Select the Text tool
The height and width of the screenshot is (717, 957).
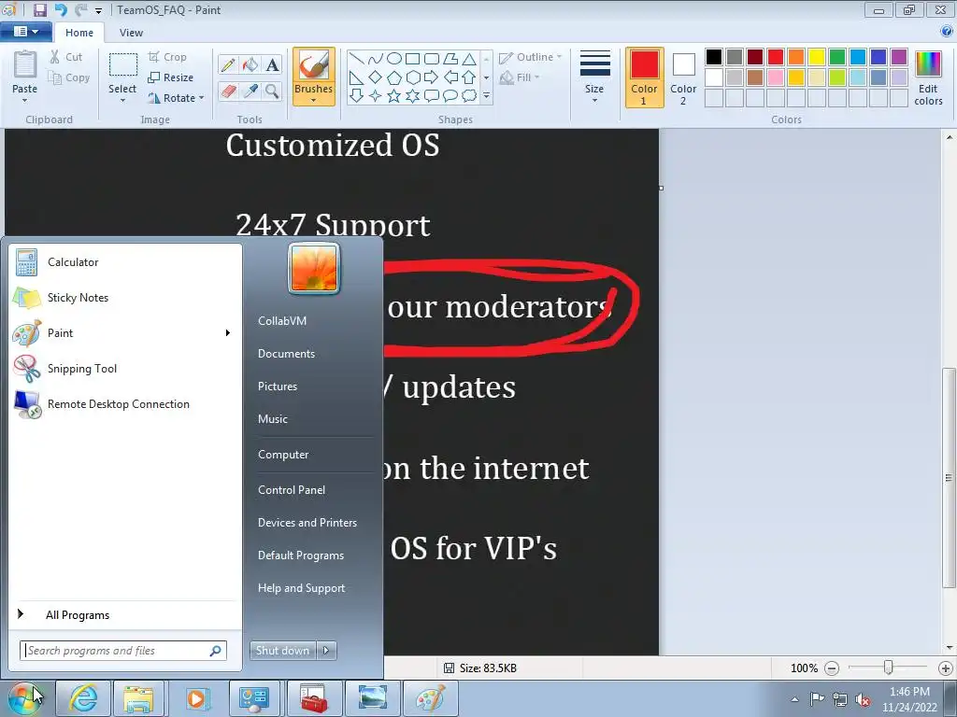tap(272, 64)
